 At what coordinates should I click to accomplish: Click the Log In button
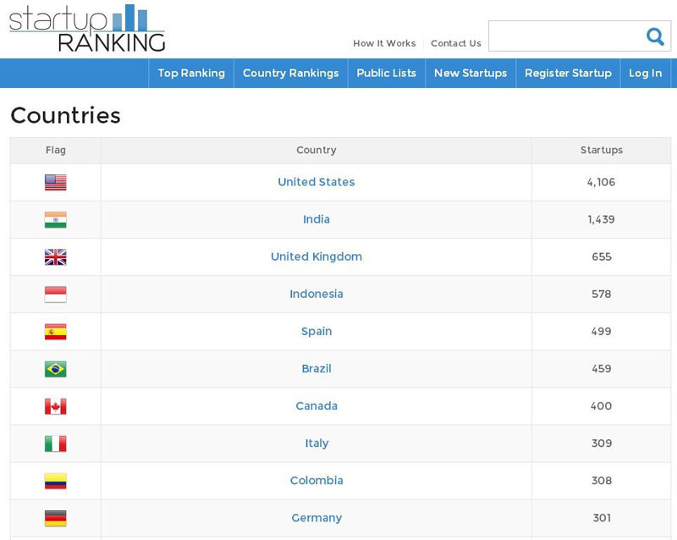645,73
